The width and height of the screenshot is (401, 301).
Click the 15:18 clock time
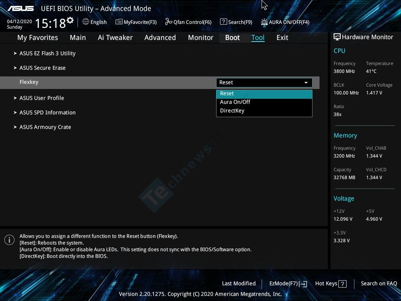click(51, 23)
